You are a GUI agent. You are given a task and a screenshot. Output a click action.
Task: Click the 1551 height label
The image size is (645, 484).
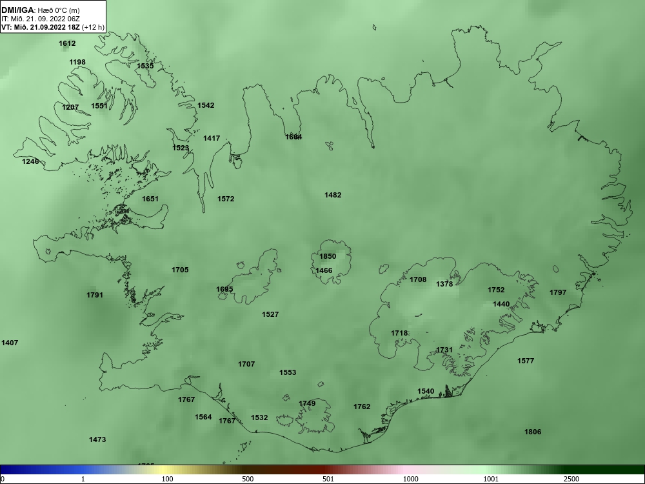pyautogui.click(x=99, y=106)
